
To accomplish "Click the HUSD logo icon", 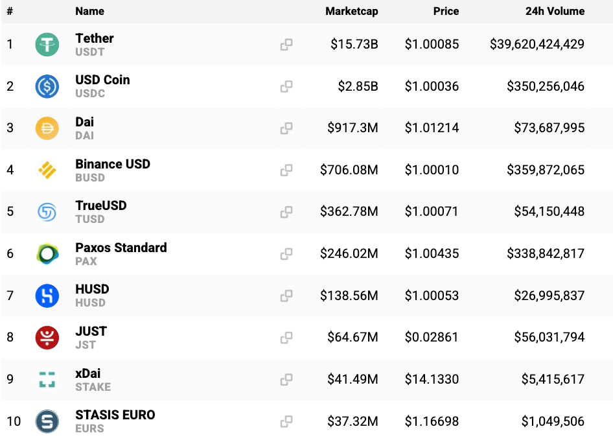I will (x=47, y=296).
